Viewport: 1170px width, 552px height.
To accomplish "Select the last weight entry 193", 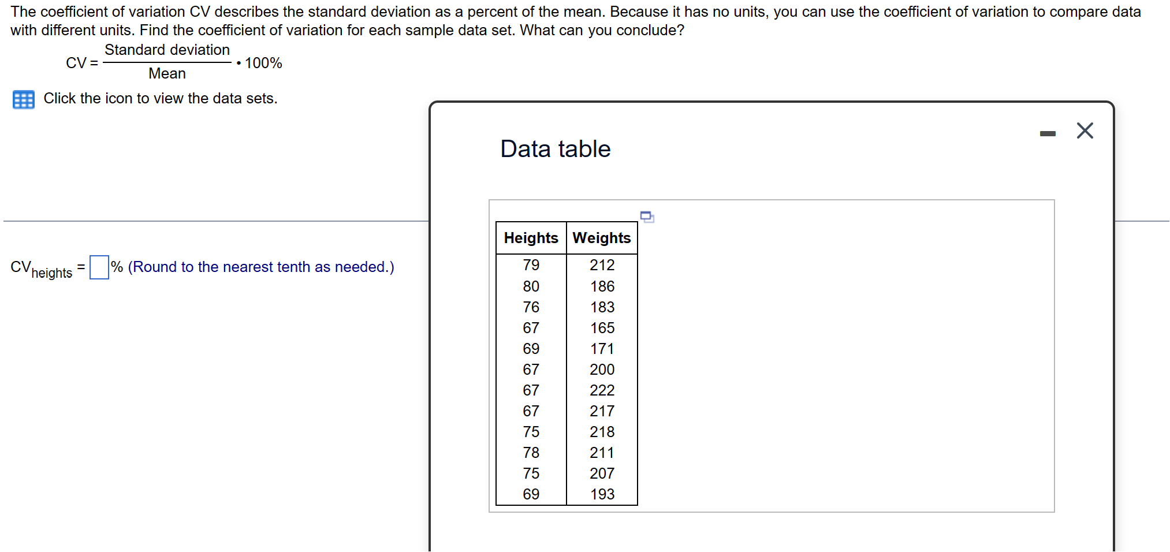I will [602, 494].
